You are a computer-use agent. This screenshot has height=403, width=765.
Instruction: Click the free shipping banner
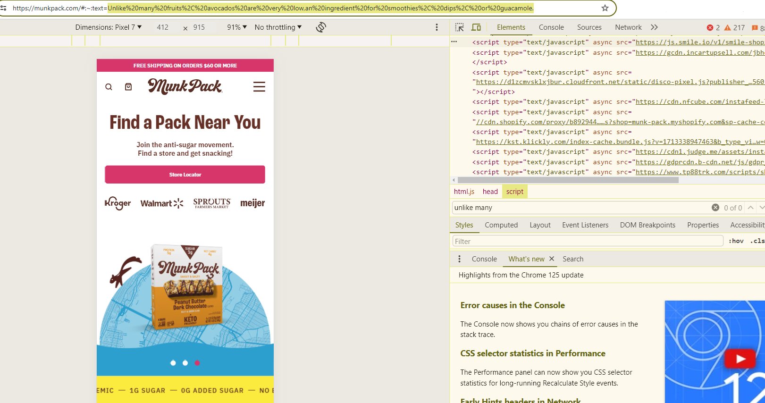[x=185, y=66]
